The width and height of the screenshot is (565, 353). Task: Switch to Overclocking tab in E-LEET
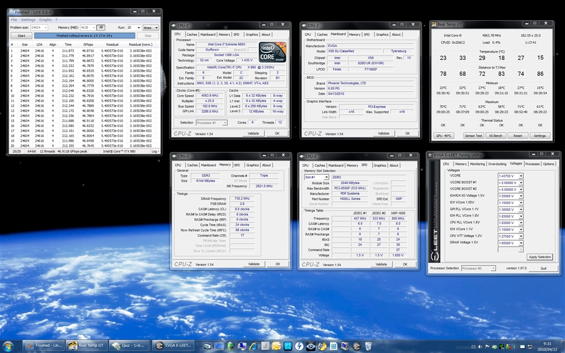click(497, 164)
